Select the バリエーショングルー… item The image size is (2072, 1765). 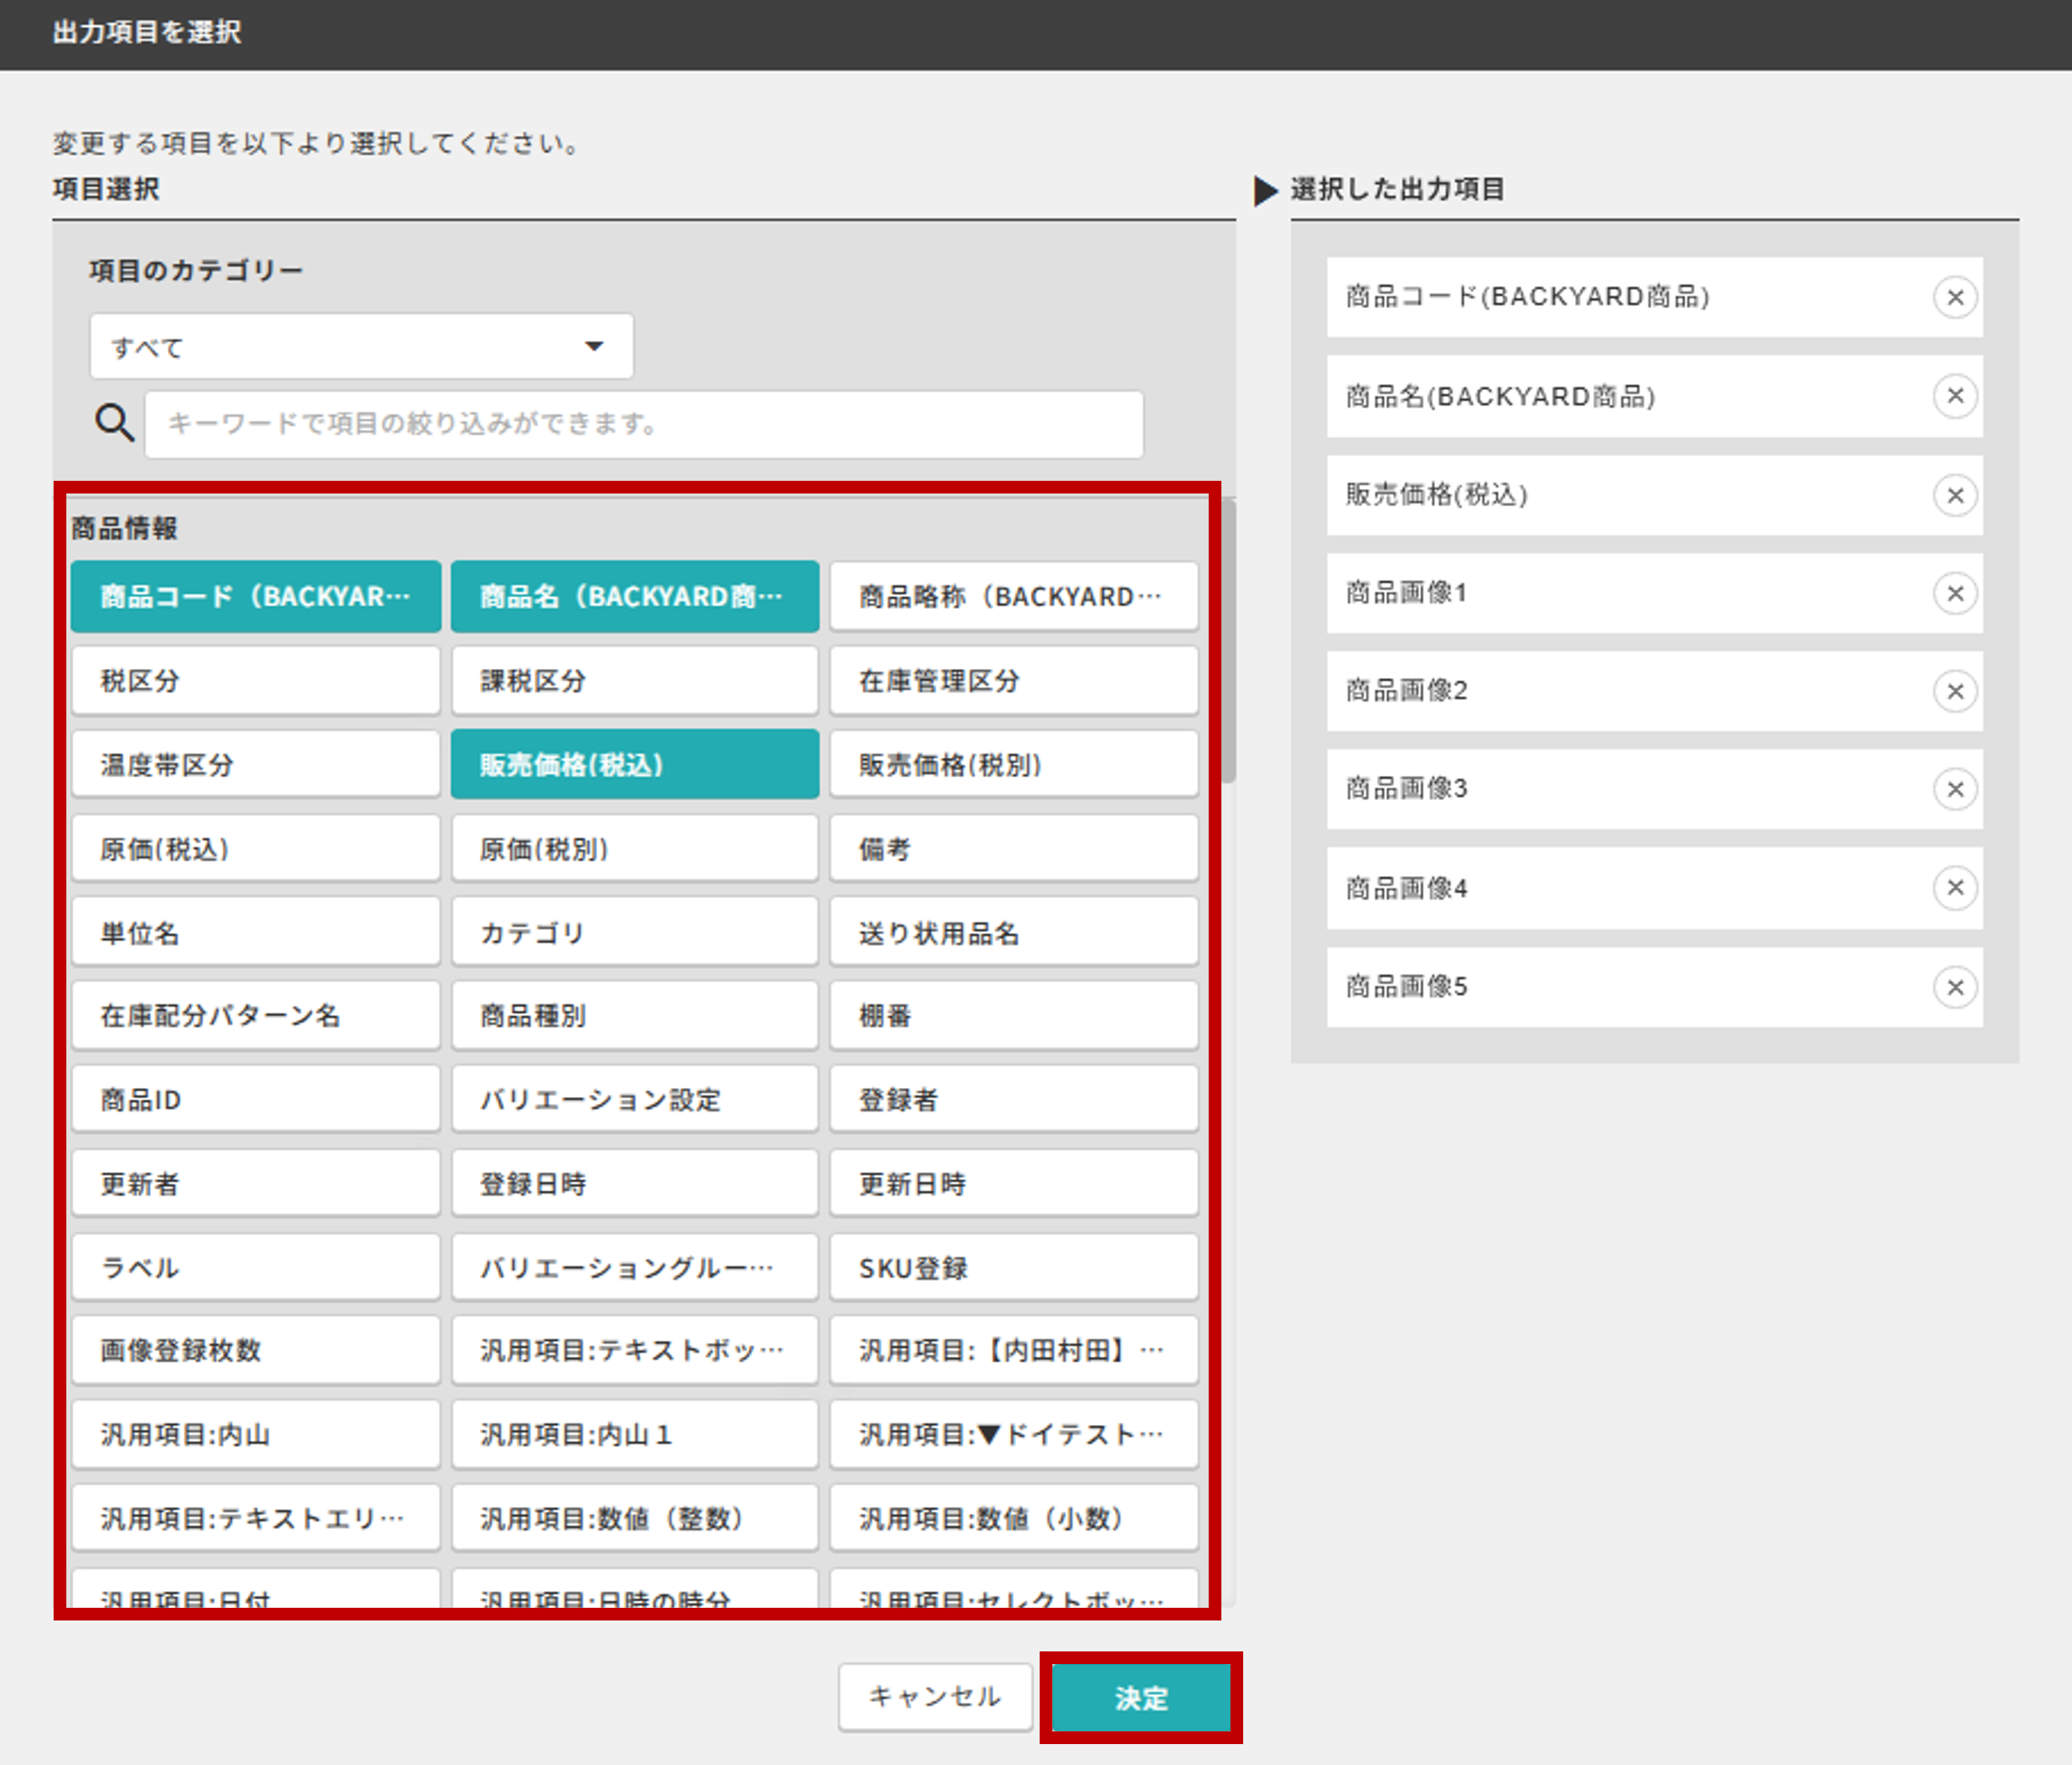[x=635, y=1268]
